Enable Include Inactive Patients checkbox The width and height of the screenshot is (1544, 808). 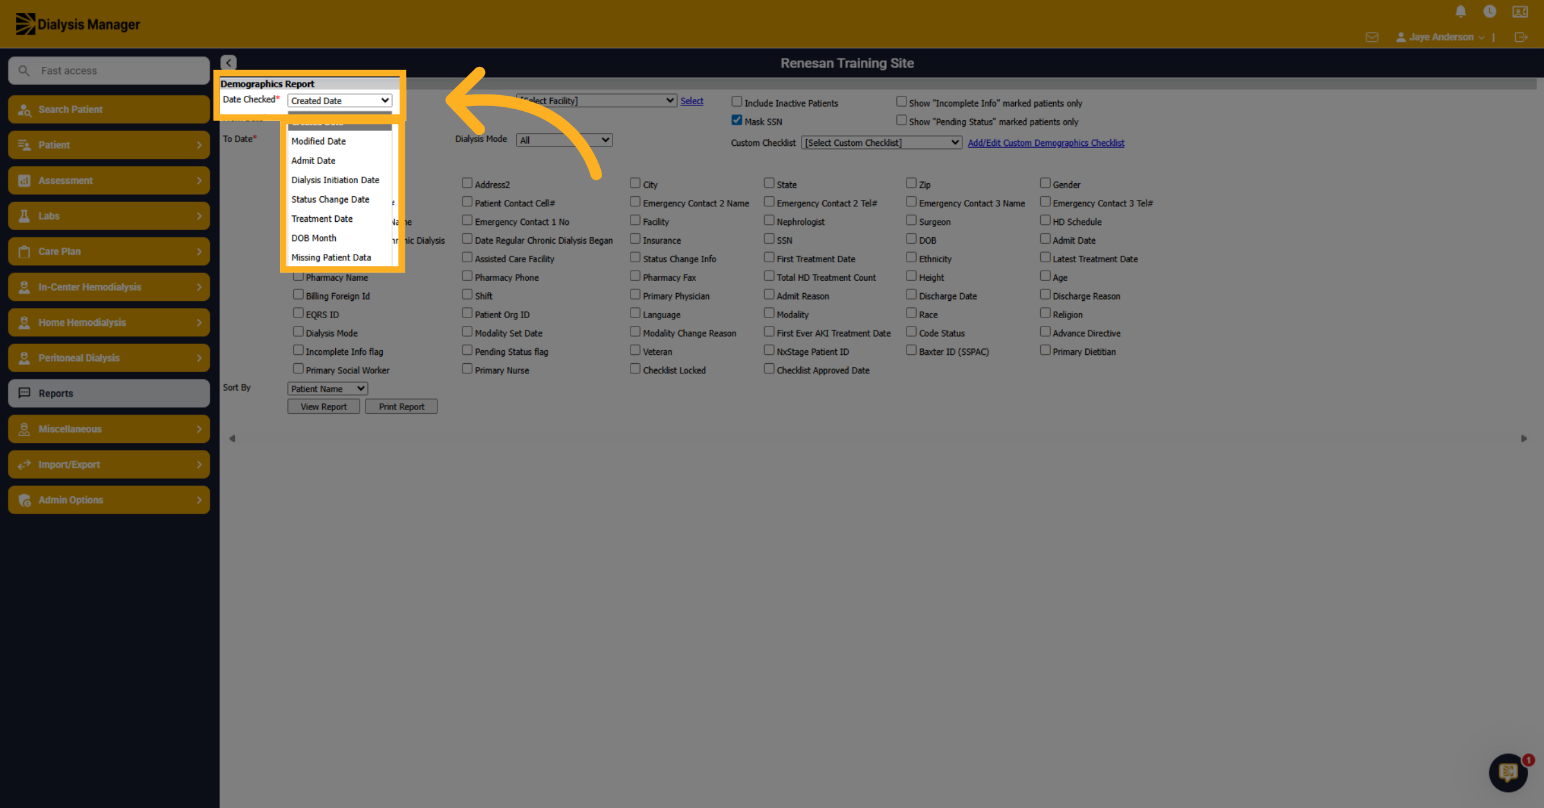[x=737, y=102]
